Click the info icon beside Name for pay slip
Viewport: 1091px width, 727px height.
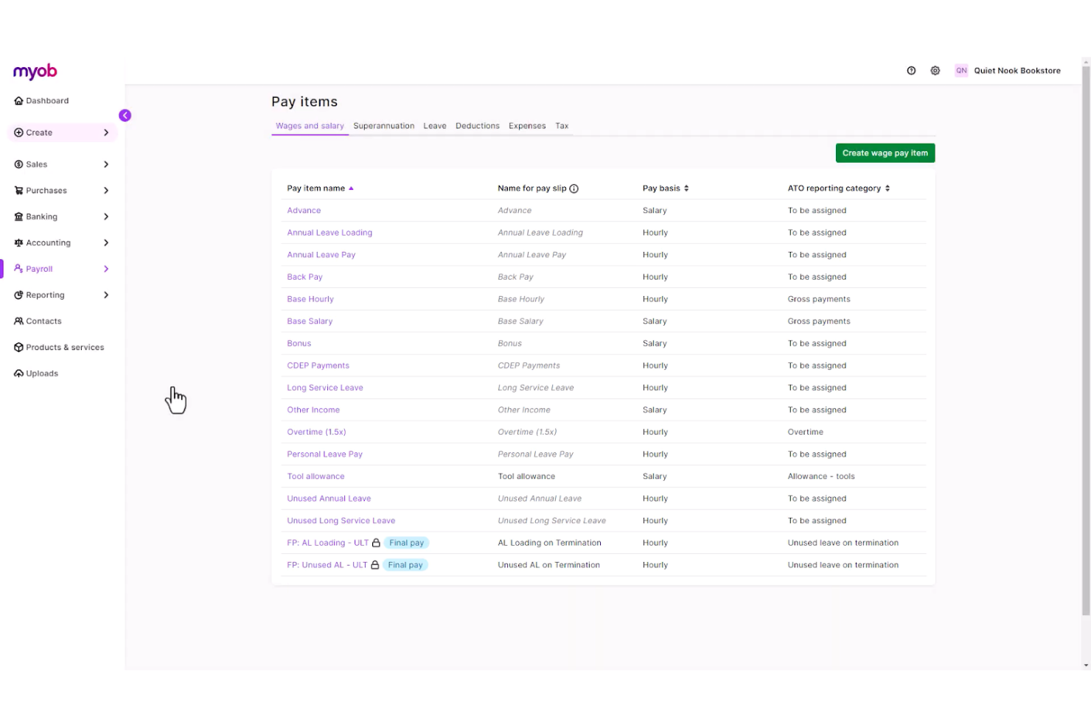574,188
